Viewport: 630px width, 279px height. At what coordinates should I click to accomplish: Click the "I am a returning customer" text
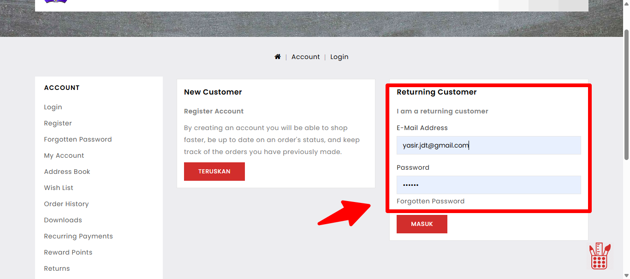442,111
